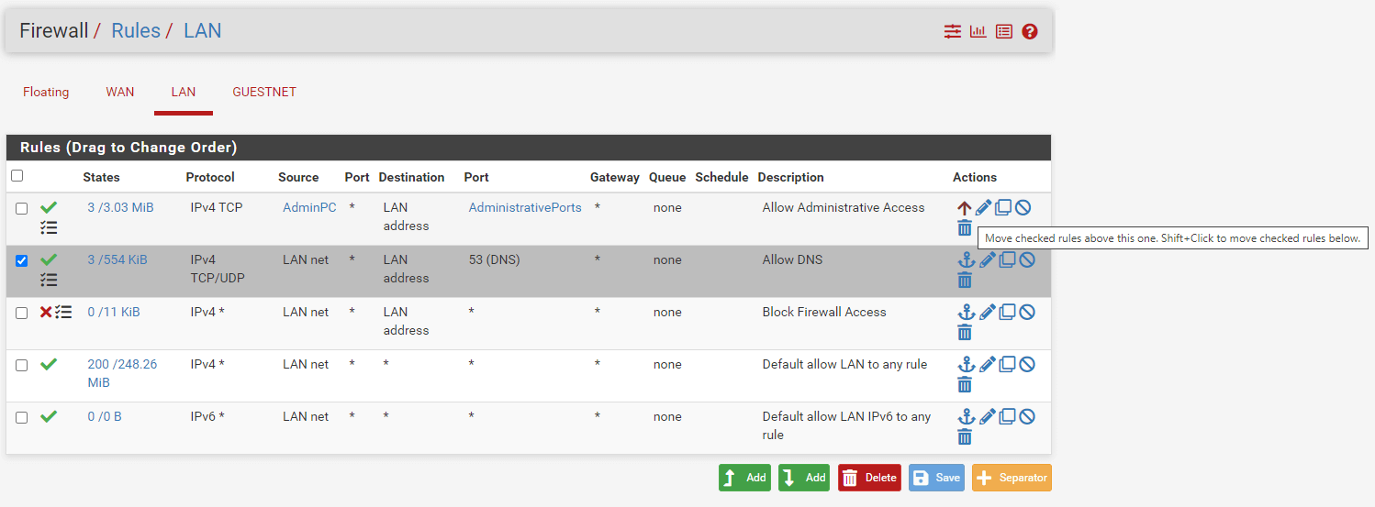Click the Separator button
Viewport: 1375px width, 507px height.
point(1012,478)
